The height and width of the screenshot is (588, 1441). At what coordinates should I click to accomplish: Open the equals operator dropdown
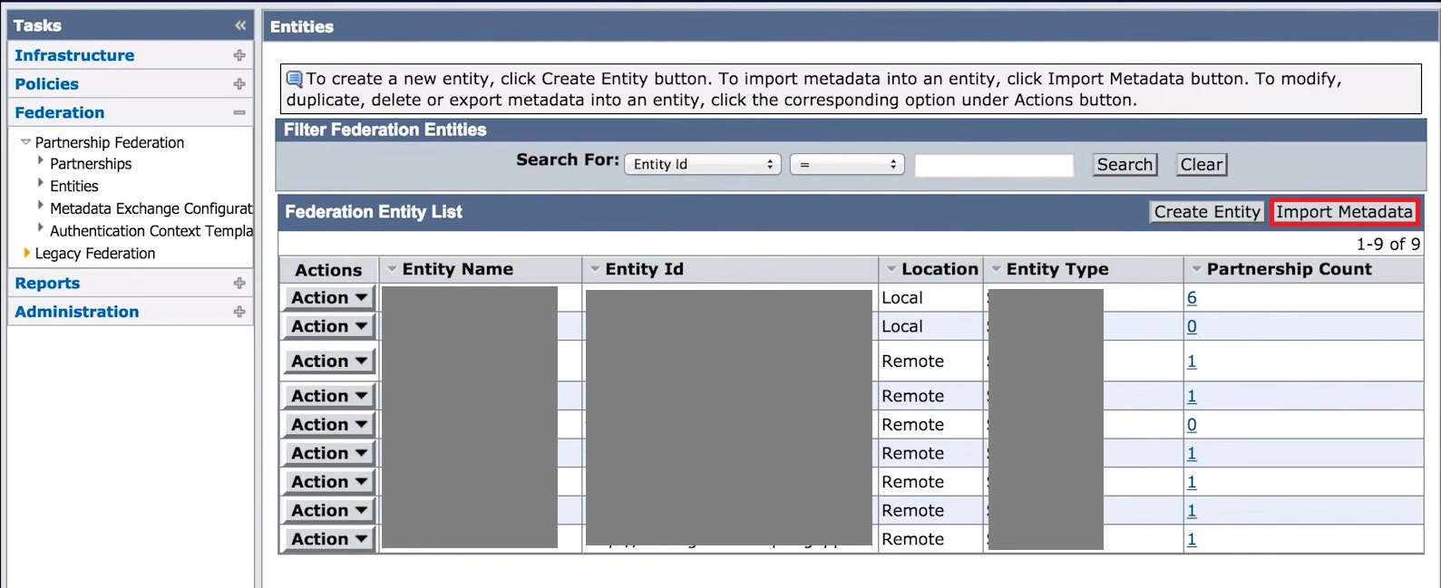point(847,164)
